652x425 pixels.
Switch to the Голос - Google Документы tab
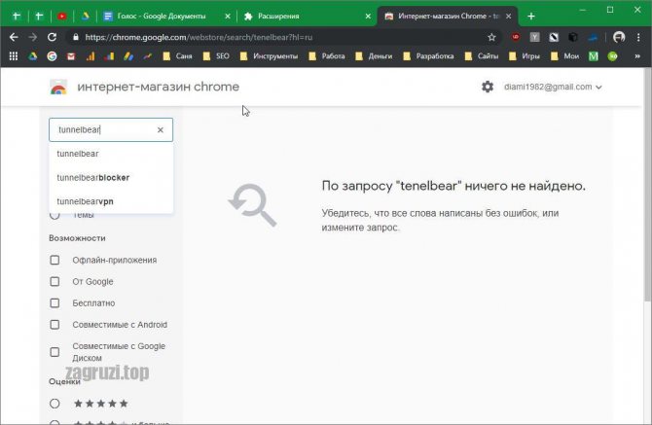click(162, 17)
